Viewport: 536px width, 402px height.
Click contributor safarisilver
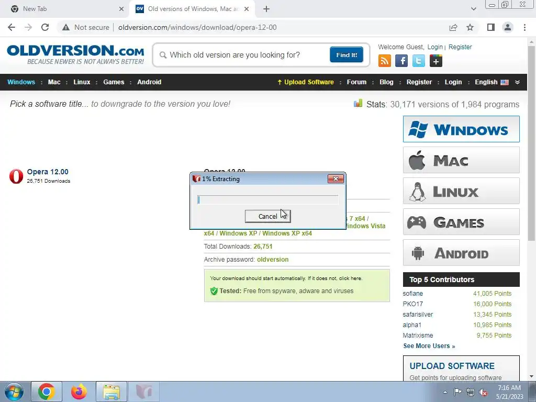point(418,315)
